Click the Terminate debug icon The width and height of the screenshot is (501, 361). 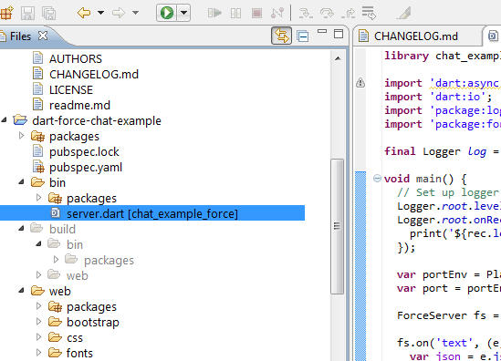point(256,14)
